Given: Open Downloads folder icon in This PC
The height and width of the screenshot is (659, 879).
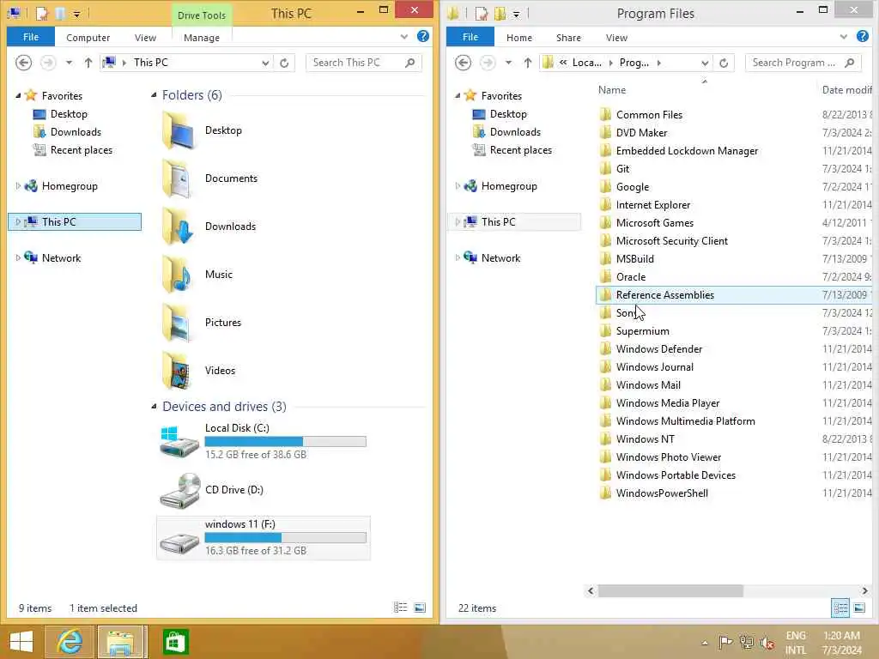Looking at the screenshot, I should click(179, 227).
